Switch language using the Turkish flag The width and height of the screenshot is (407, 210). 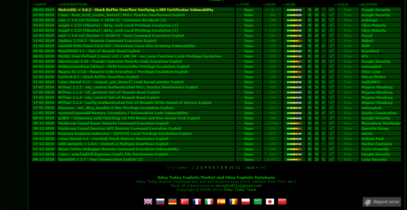[185, 202]
